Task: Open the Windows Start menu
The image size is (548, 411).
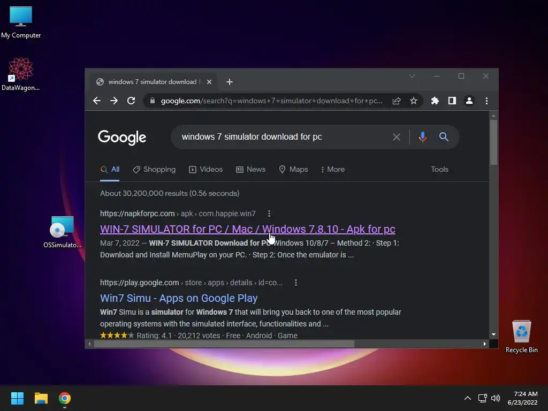Action: tap(17, 398)
